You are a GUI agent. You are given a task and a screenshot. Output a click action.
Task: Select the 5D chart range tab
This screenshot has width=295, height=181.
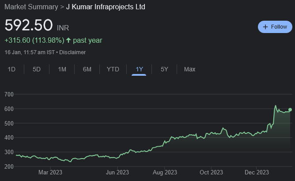click(x=37, y=69)
